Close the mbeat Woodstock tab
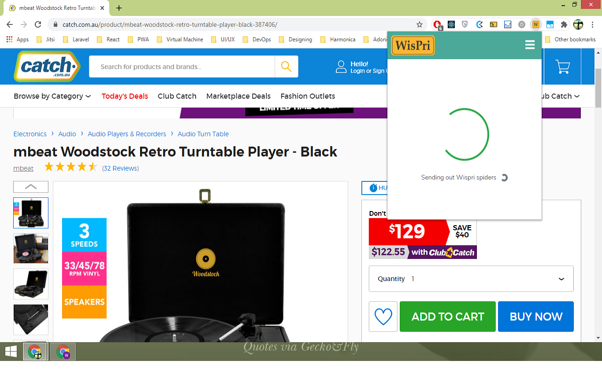 tap(102, 8)
